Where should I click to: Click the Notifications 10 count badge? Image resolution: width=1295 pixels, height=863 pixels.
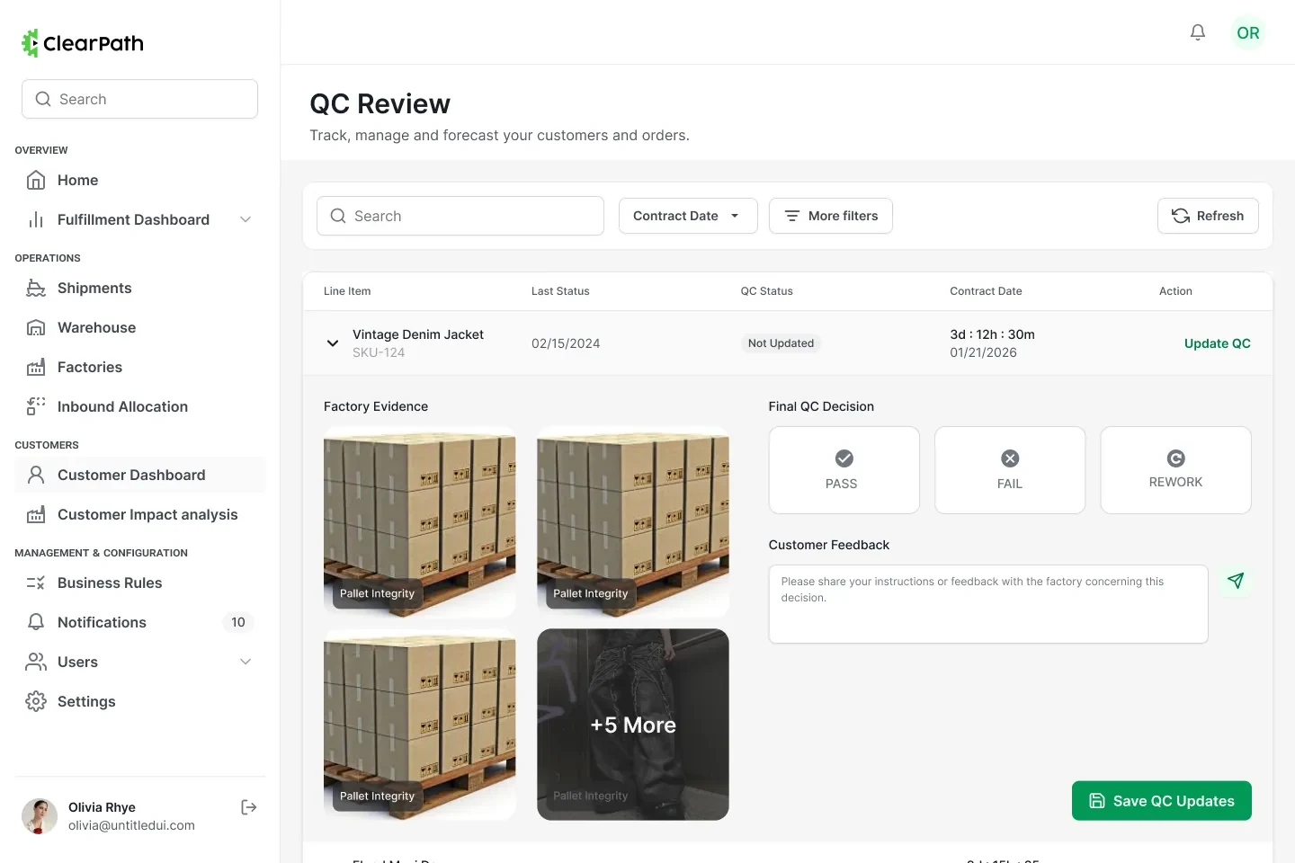point(237,622)
